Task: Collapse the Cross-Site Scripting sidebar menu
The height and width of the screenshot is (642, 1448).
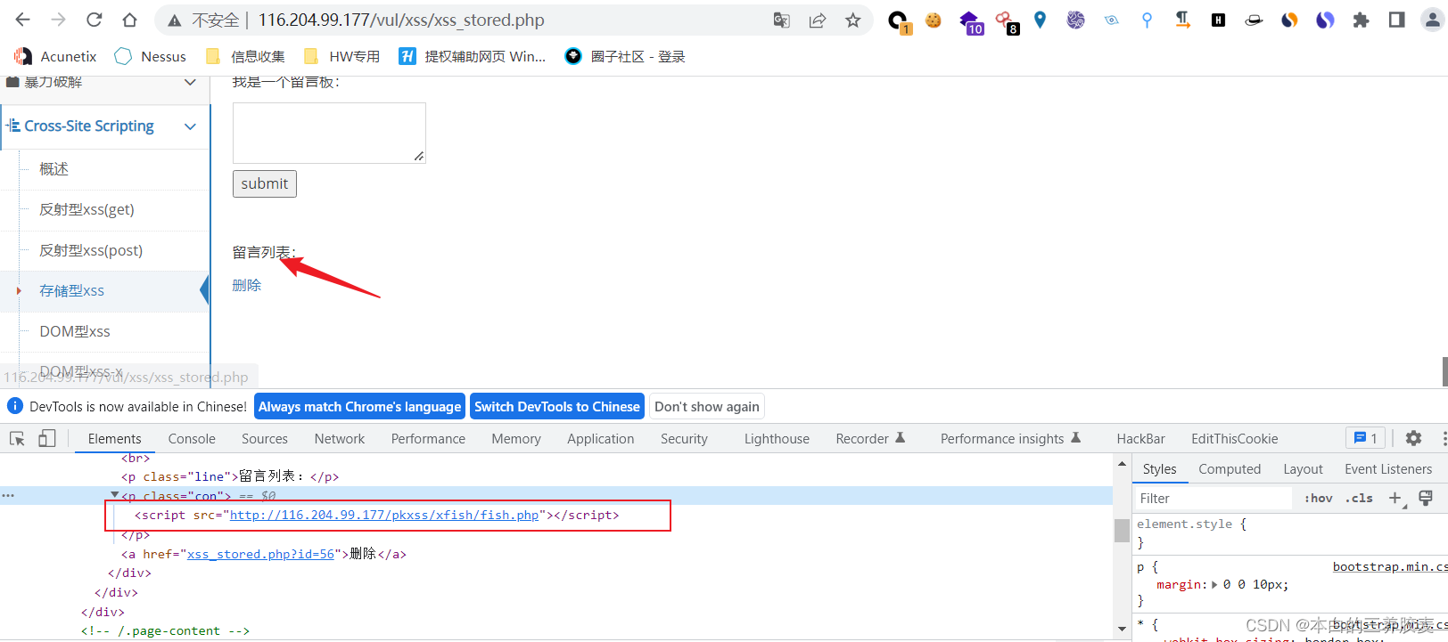Action: [x=105, y=126]
